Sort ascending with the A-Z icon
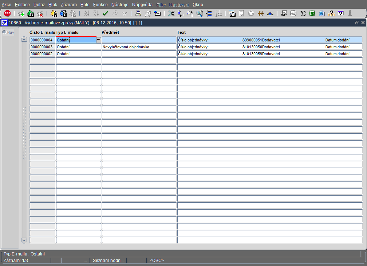Image resolution: width=367 pixels, height=266 pixels. pyautogui.click(x=87, y=13)
